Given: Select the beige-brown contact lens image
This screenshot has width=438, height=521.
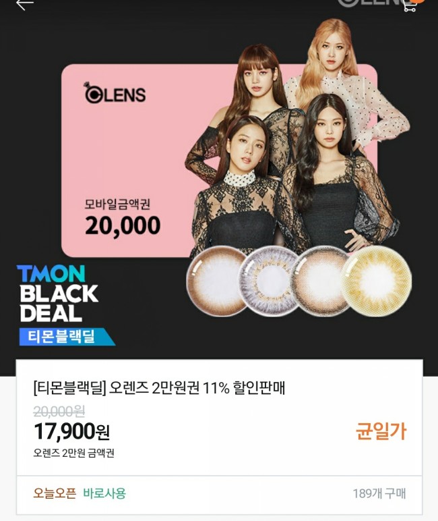Looking at the screenshot, I should 321,281.
